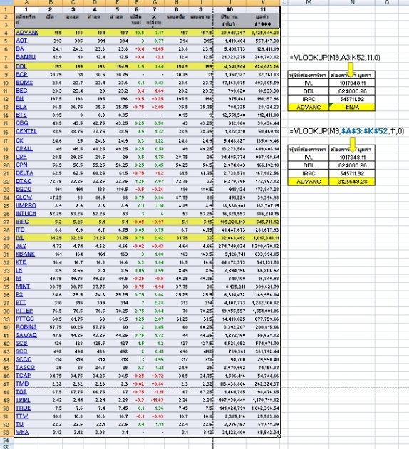Viewport: 409px width, 449px height.
Task: Open the IRPC stock link
Action: 22,222
